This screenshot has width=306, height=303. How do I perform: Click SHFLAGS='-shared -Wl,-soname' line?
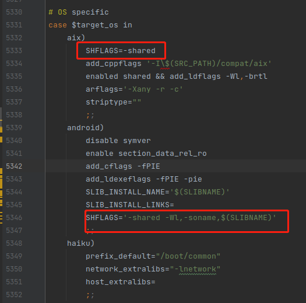(181, 218)
